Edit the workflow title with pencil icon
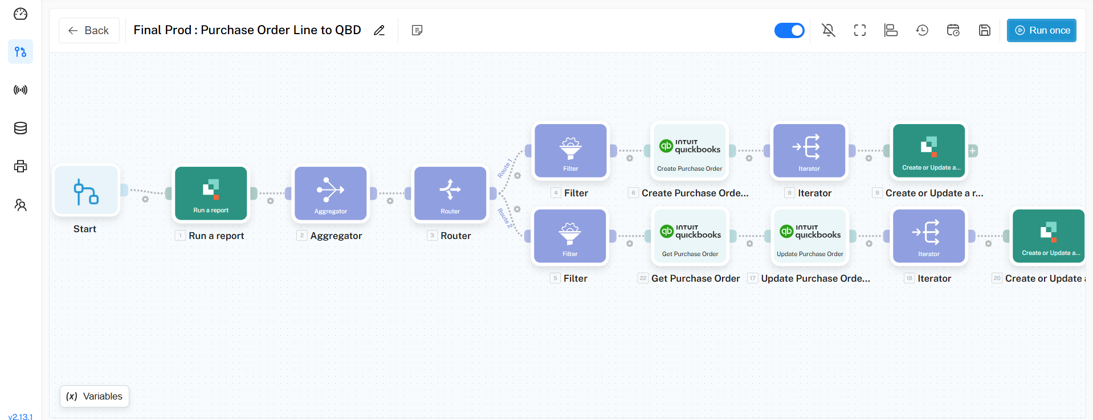The width and height of the screenshot is (1093, 420). coord(379,30)
